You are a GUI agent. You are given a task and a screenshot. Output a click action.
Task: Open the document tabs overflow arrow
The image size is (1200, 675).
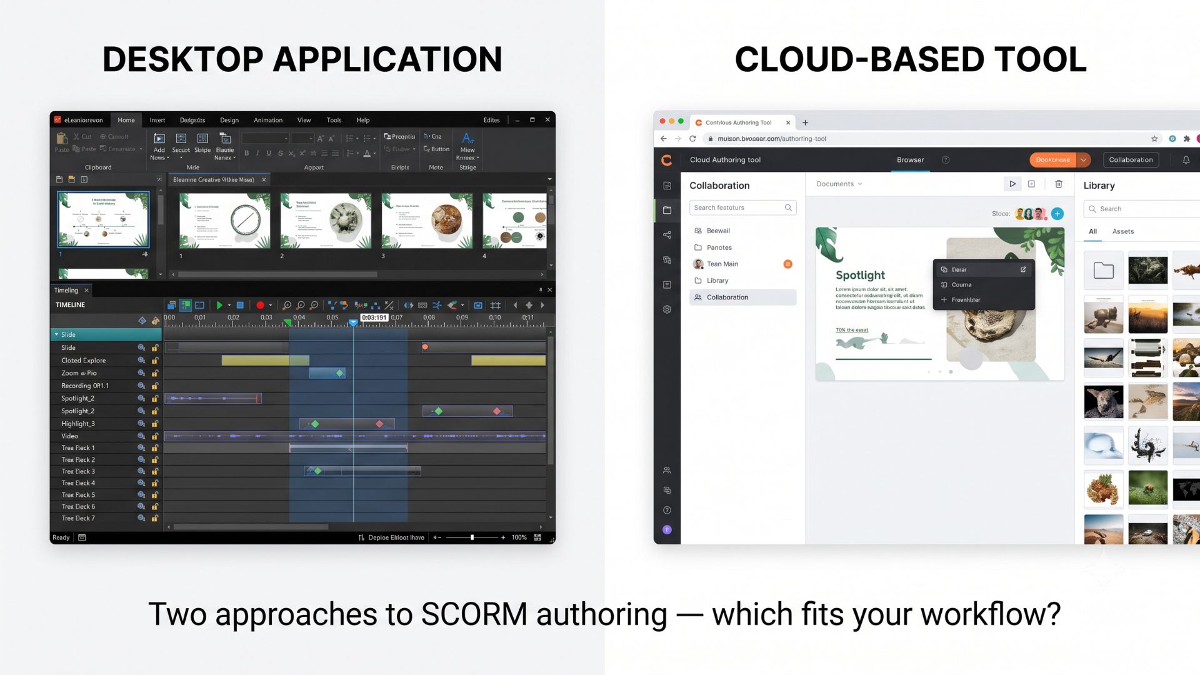(x=550, y=179)
